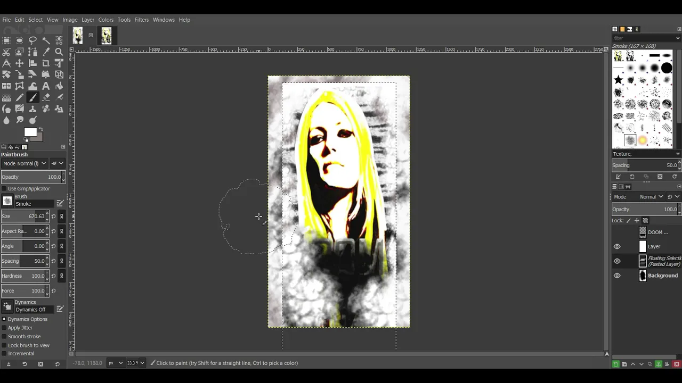This screenshot has height=383, width=682.
Task: Open the zoom percentage dropdown
Action: tap(135, 363)
